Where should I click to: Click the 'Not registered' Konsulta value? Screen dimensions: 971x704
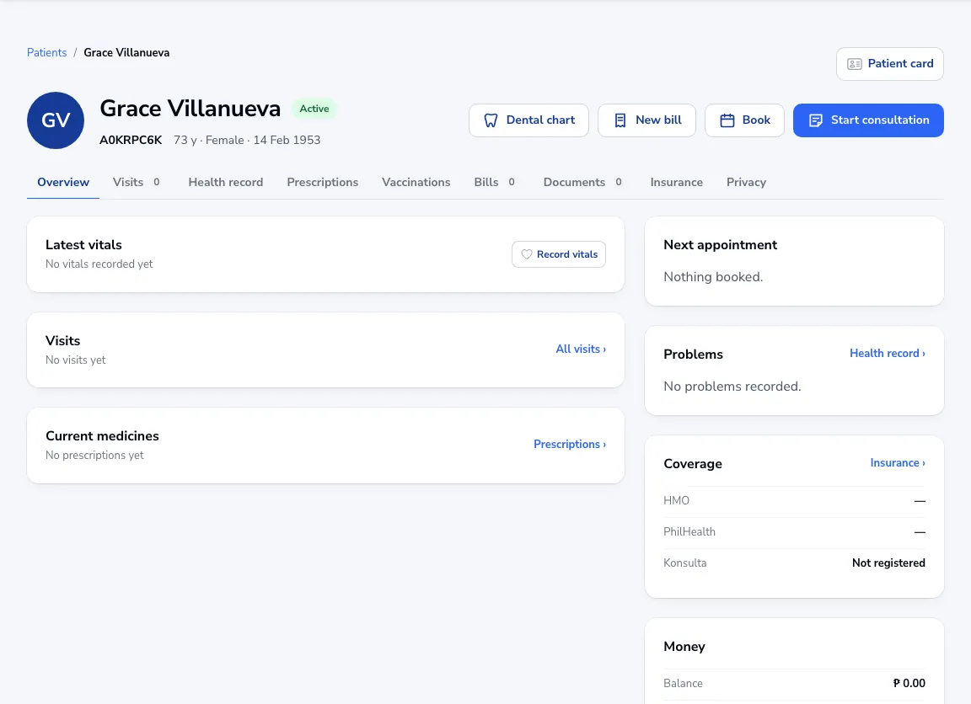888,563
